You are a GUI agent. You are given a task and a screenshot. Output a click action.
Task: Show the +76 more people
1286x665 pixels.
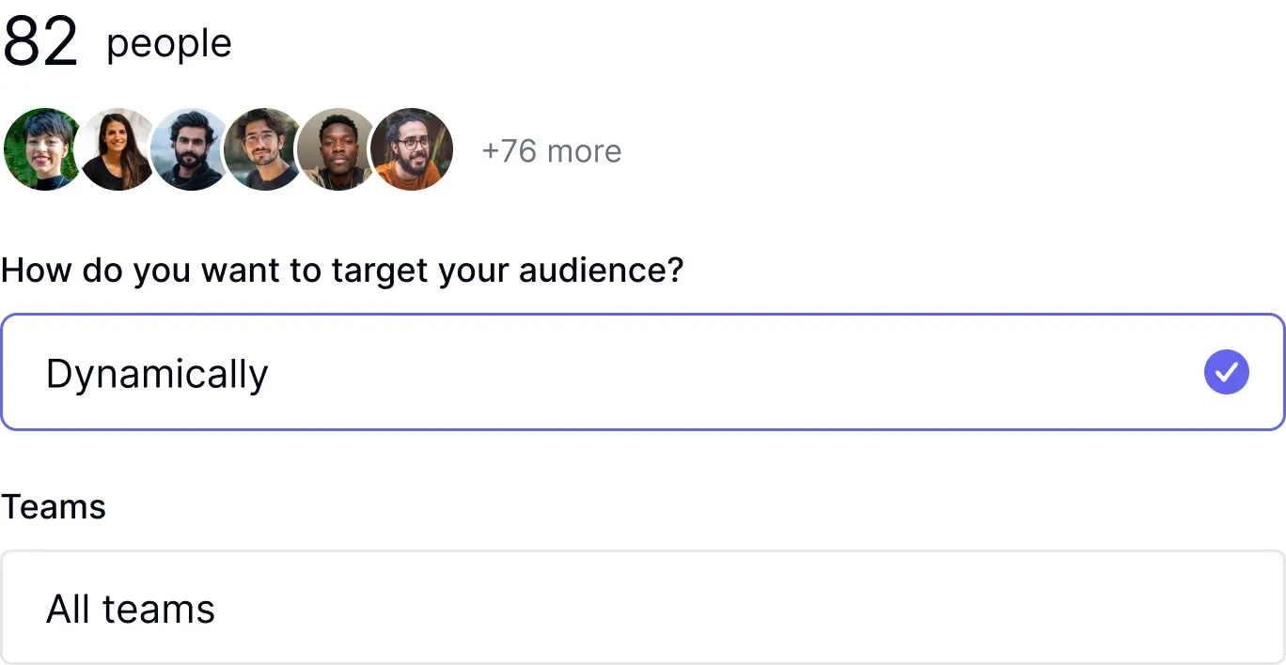pyautogui.click(x=551, y=151)
